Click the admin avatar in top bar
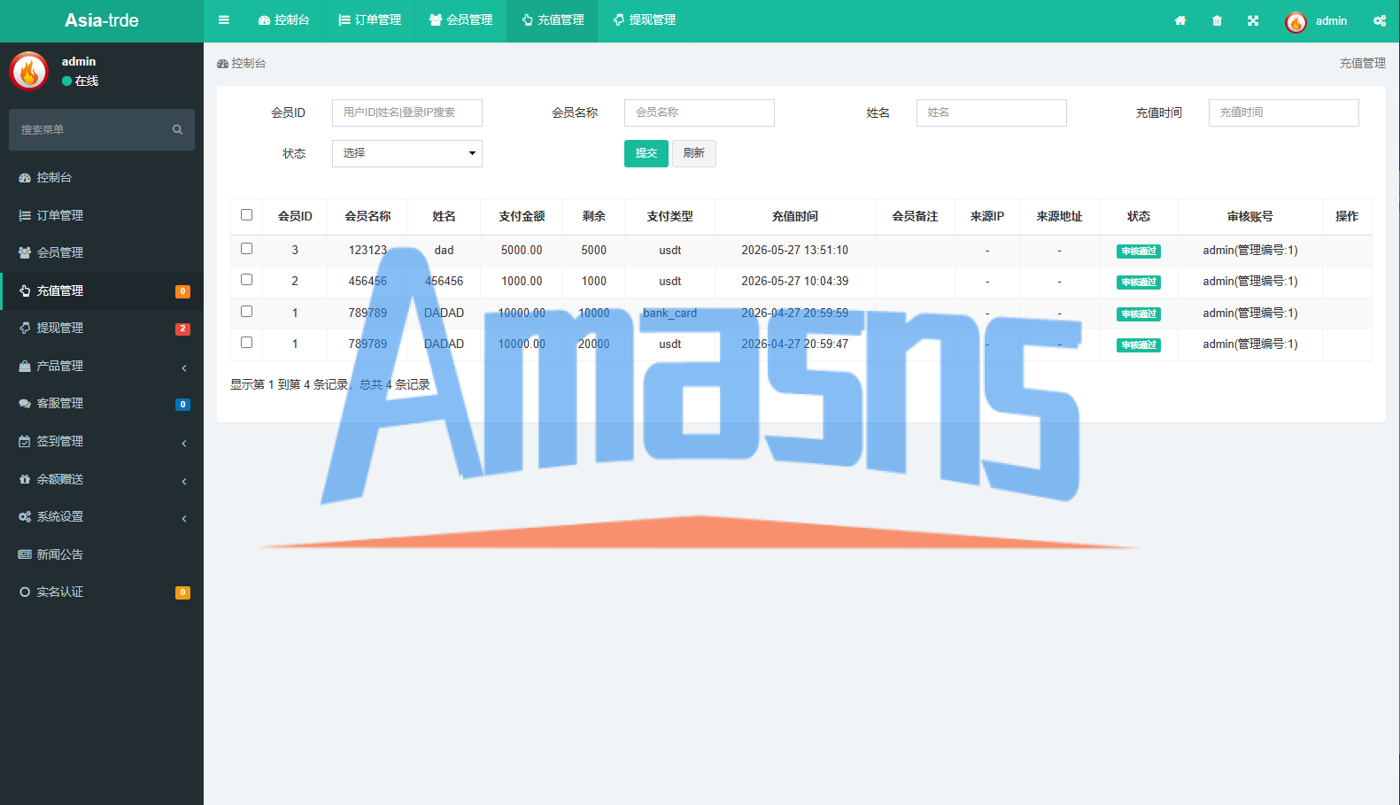1400x805 pixels. [x=1296, y=21]
